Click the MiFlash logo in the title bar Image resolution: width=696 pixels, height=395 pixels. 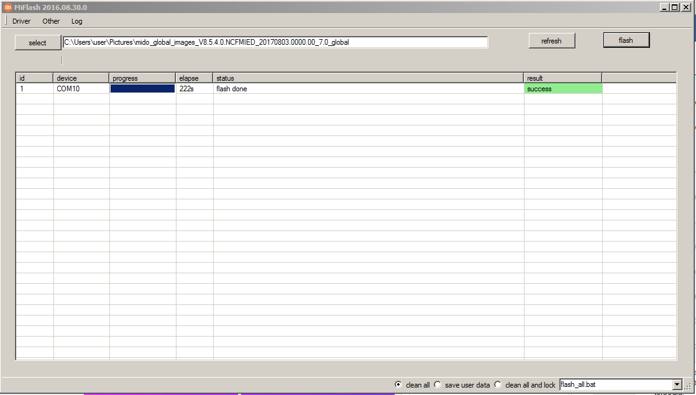pos(7,7)
